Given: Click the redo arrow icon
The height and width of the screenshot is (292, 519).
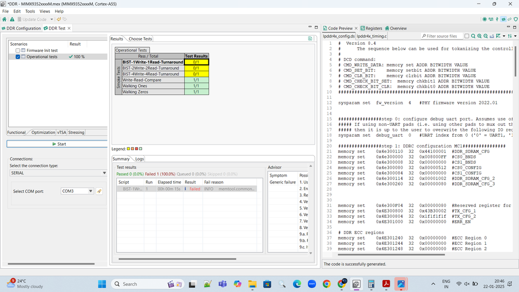Looking at the screenshot, I should [65, 19].
